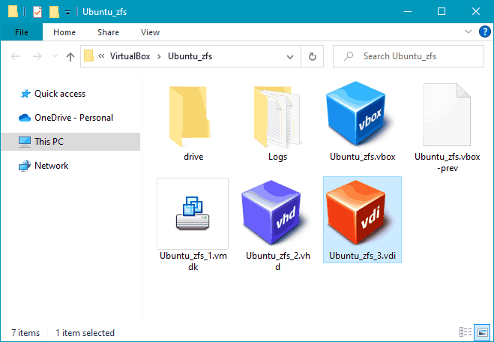Image resolution: width=494 pixels, height=342 pixels.
Task: Expand the recent locations dropdown arrow
Action: pos(55,56)
